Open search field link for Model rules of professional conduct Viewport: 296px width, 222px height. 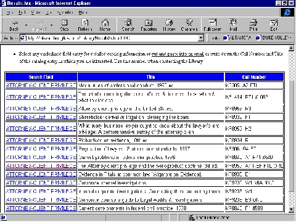coord(41,85)
